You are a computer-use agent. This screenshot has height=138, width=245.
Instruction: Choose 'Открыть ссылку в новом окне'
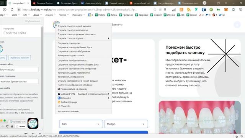pos(83,30)
